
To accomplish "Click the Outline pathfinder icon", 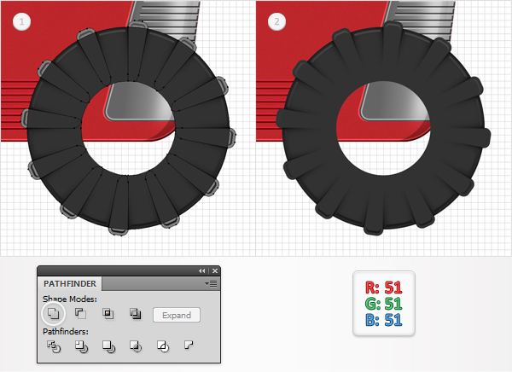I will pyautogui.click(x=163, y=346).
